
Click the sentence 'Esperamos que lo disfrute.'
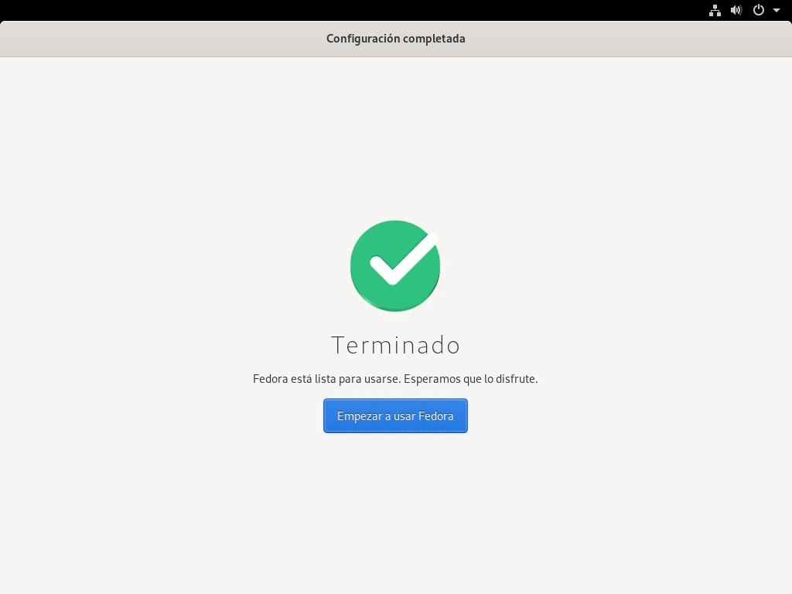point(471,379)
